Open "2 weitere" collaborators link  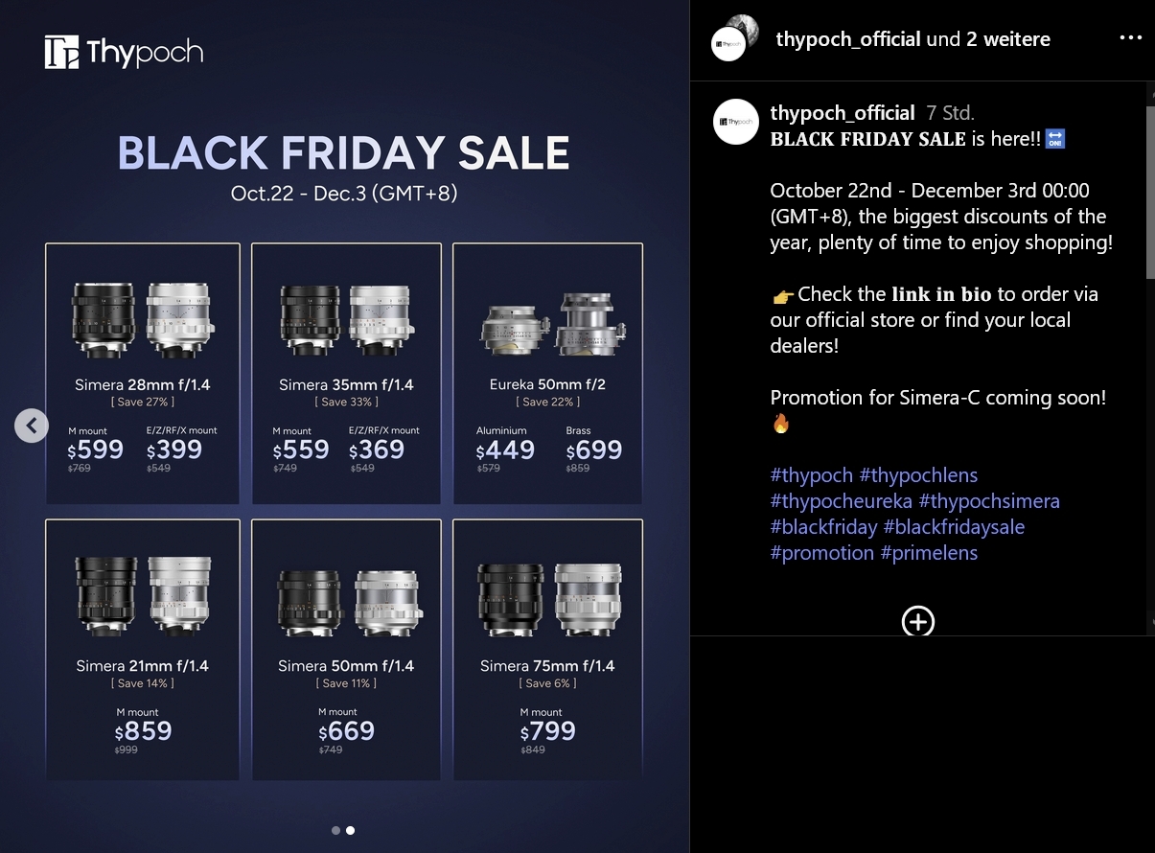pos(1007,39)
